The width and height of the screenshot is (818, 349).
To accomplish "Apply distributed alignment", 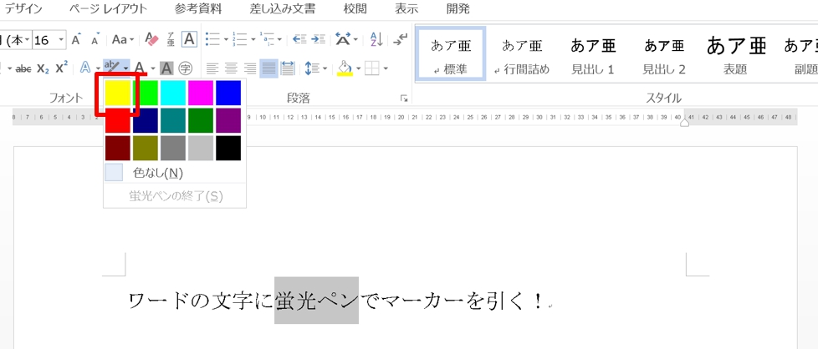I will point(288,68).
